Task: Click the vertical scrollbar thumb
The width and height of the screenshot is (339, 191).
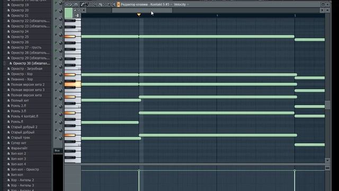Action: (327, 105)
